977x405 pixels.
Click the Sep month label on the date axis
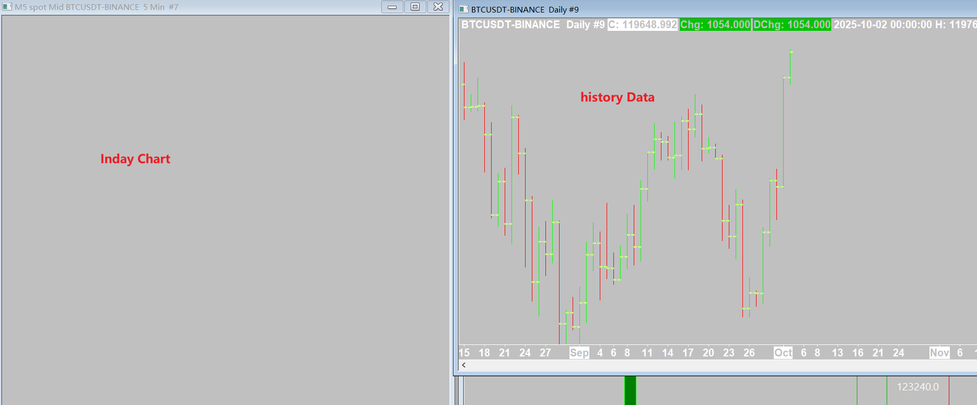(579, 353)
